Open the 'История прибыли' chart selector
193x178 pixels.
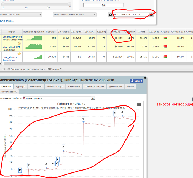(x=59, y=98)
